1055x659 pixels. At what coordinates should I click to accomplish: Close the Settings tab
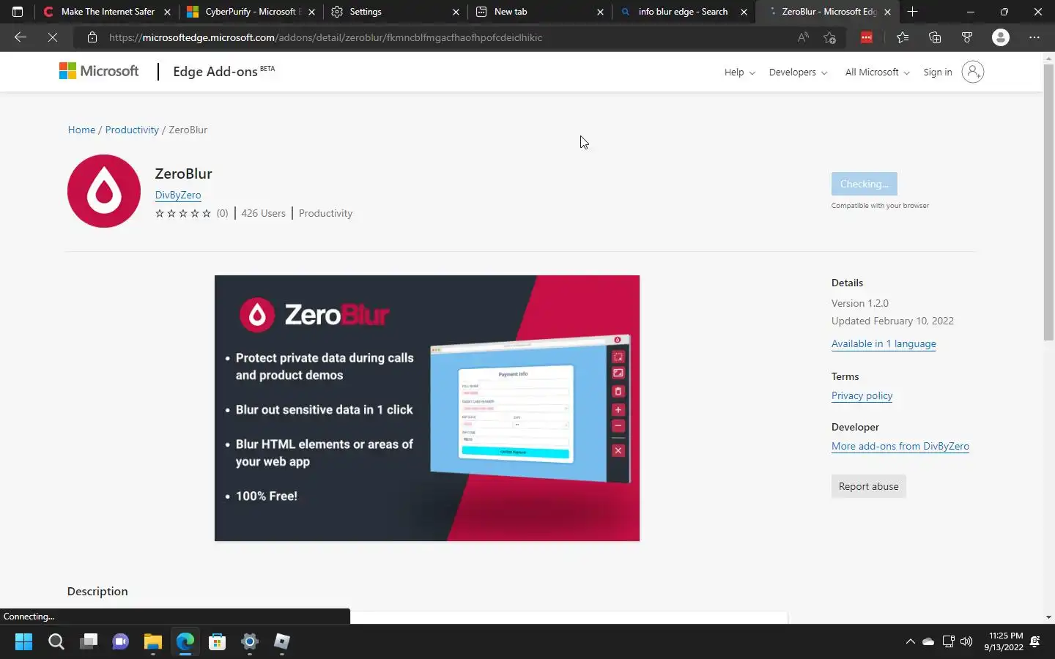pos(456,12)
